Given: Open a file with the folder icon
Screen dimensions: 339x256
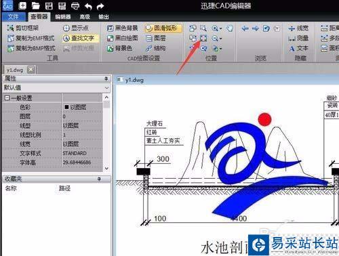Looking at the screenshot, I should tap(35, 6).
